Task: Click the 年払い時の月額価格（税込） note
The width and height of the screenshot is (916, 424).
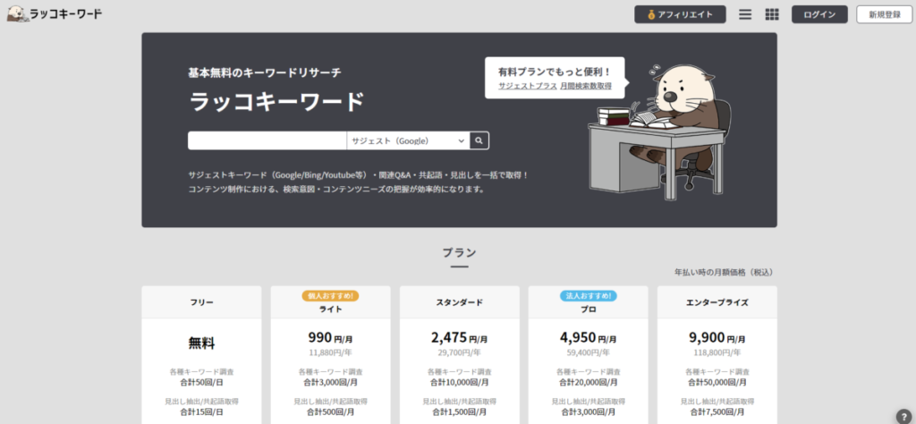Action: pyautogui.click(x=725, y=273)
